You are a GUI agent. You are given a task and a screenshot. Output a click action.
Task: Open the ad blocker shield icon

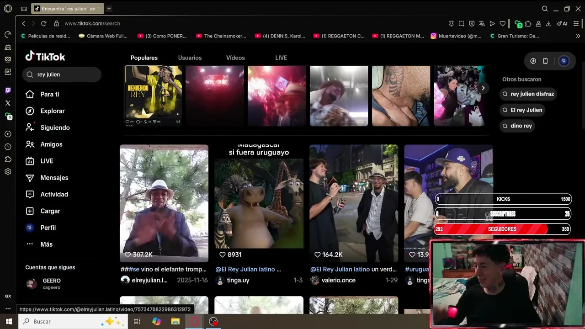[x=472, y=23]
